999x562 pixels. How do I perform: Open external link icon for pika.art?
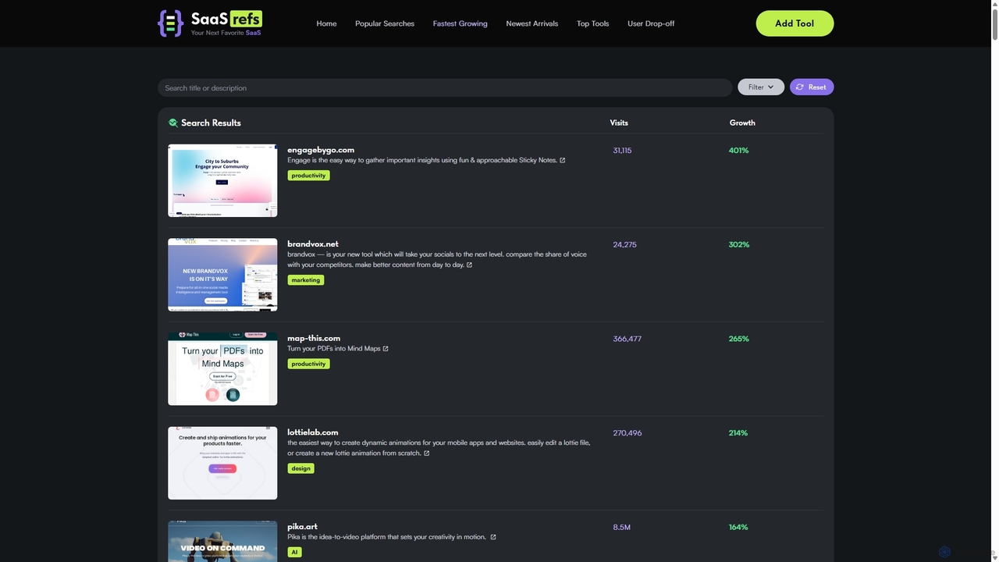click(x=493, y=537)
